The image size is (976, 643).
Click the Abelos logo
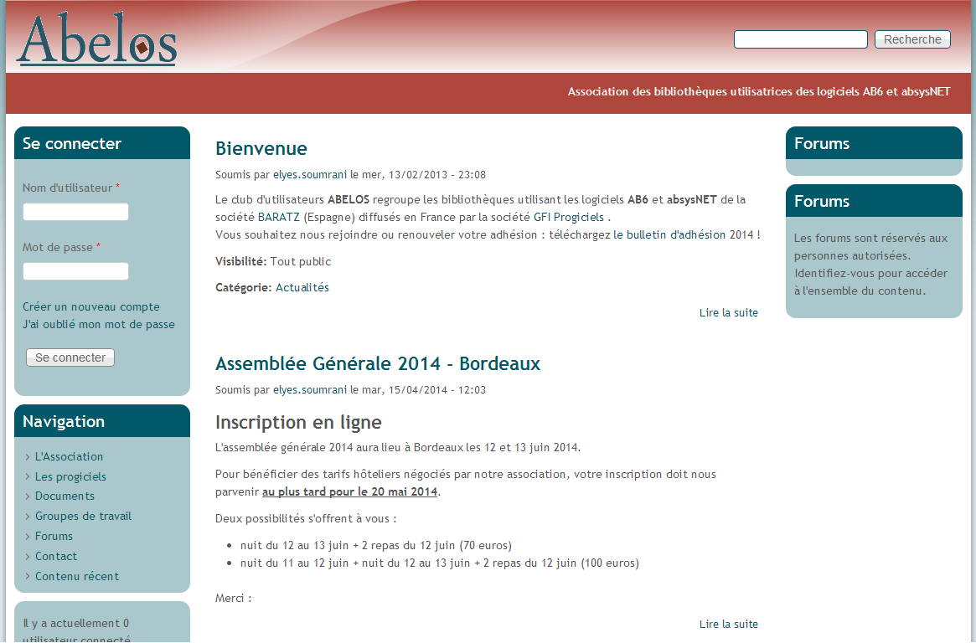[96, 39]
